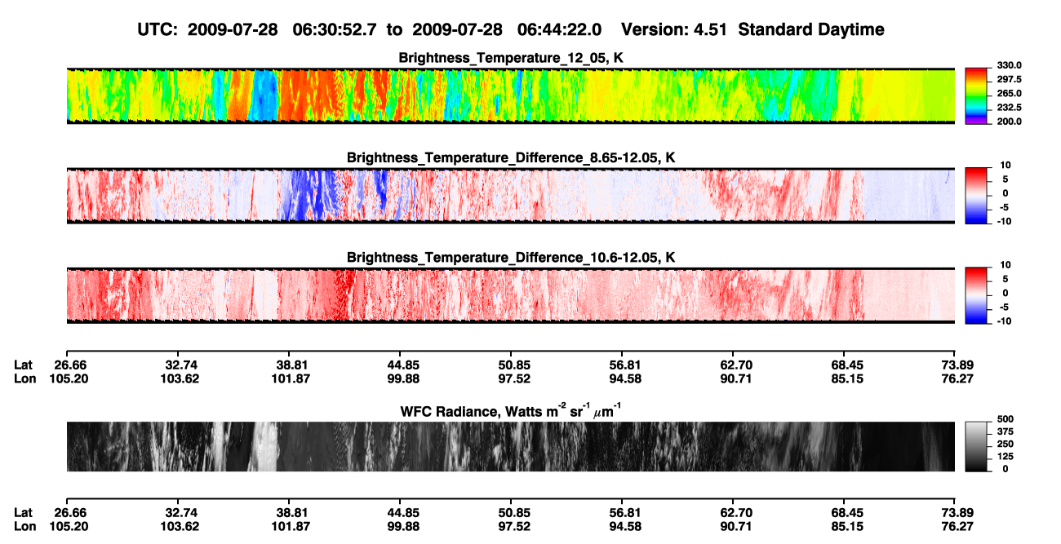Screen dimensions: 1061x544
Task: Click the '500' tick on the WFC colorbar
Action: point(1007,418)
